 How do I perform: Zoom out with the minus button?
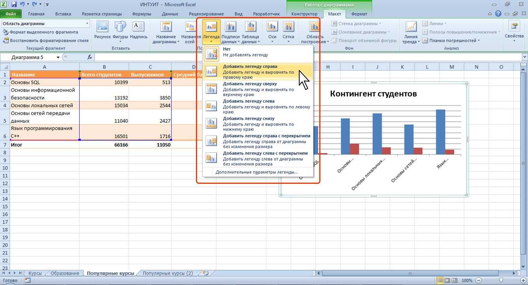click(478, 280)
